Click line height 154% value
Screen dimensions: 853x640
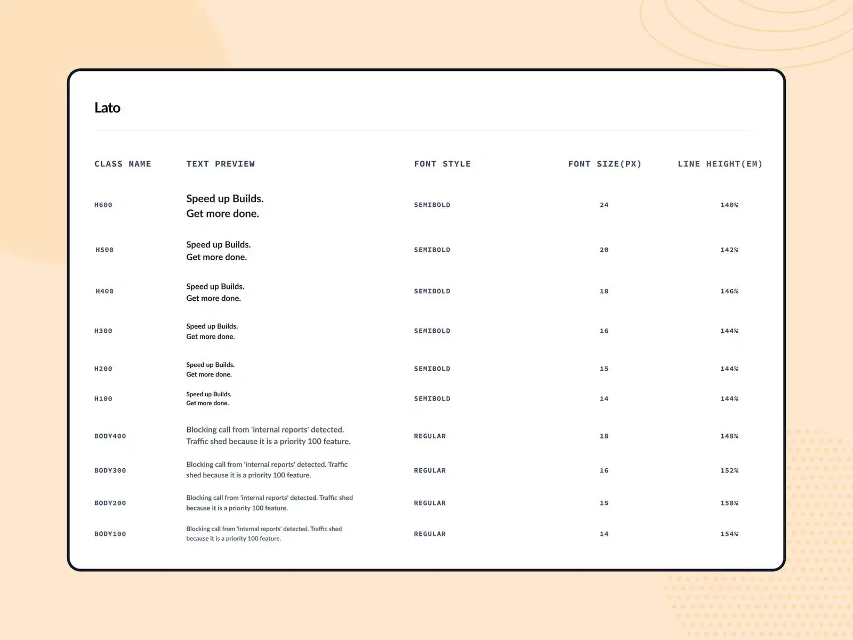point(729,534)
